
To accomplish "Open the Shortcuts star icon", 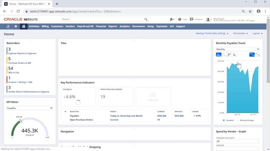I will [x=16, y=26].
